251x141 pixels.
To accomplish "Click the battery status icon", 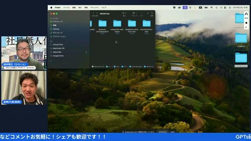I will 206,7.
